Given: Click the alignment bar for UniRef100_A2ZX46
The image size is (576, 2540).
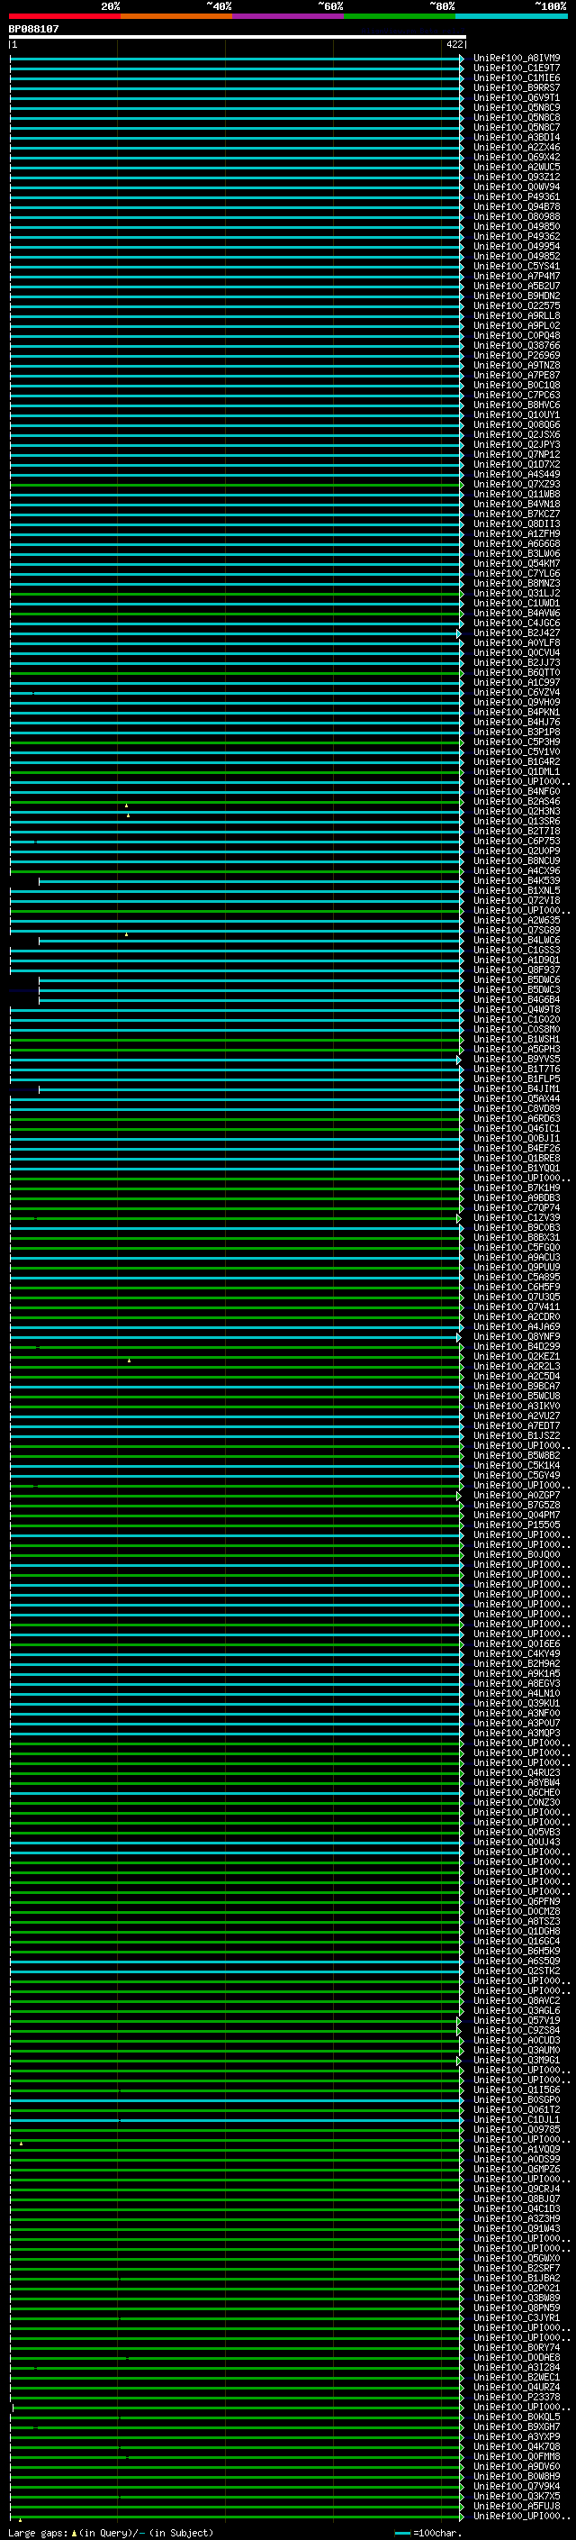Looking at the screenshot, I should click(237, 148).
